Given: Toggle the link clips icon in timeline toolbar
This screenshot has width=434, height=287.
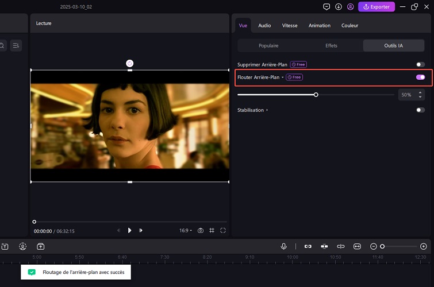Looking at the screenshot, I should [308, 246].
